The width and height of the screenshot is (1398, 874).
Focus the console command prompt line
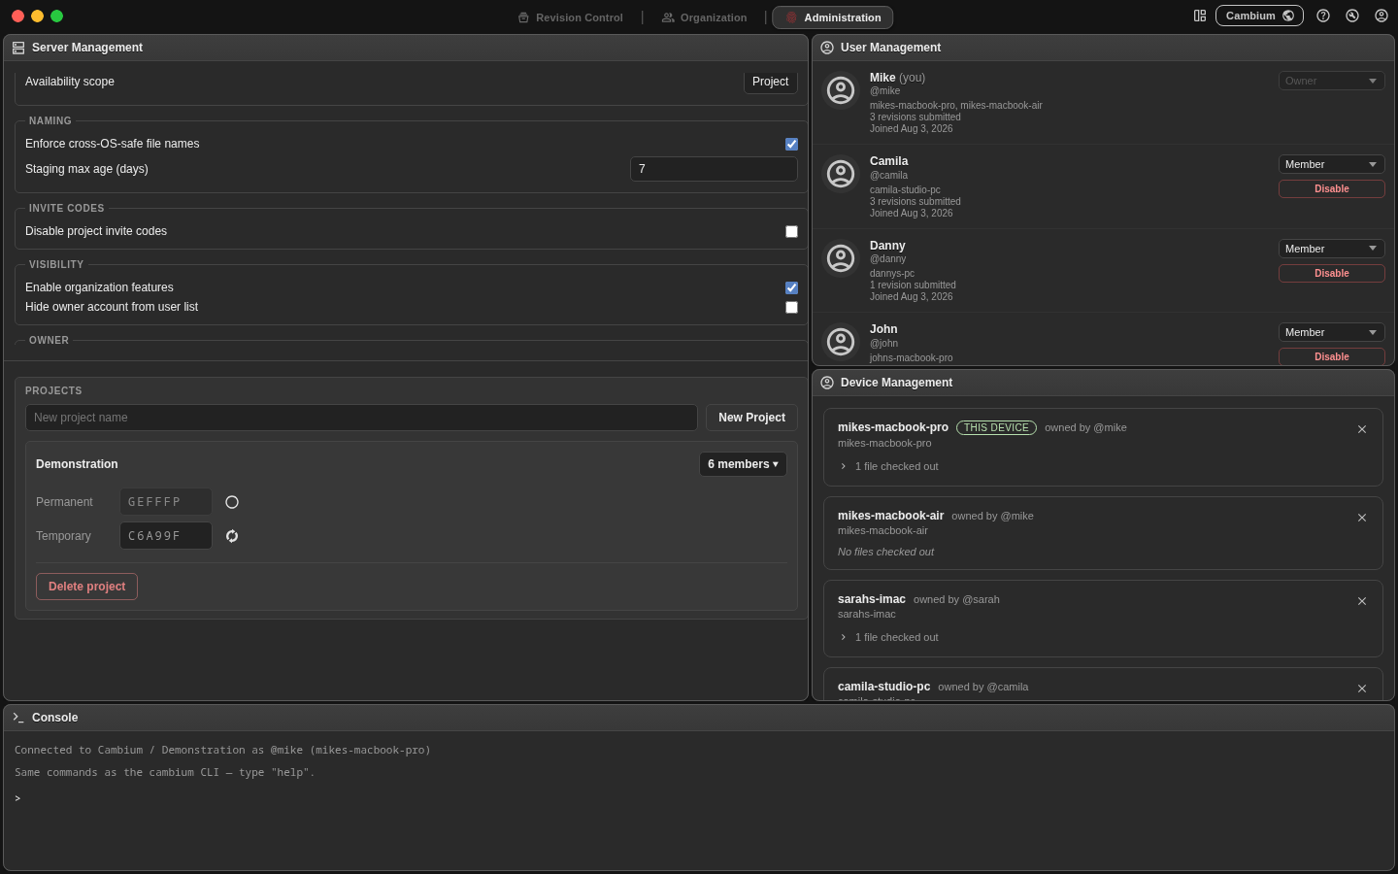pyautogui.click(x=699, y=798)
